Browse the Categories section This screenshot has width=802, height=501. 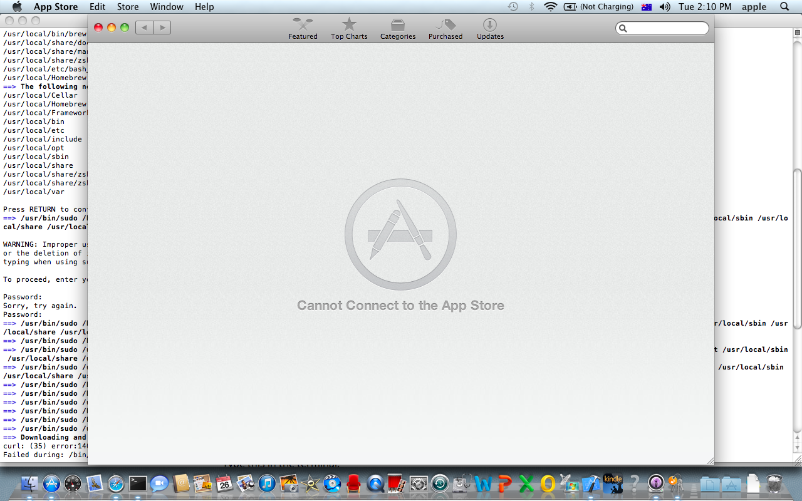coord(398,29)
